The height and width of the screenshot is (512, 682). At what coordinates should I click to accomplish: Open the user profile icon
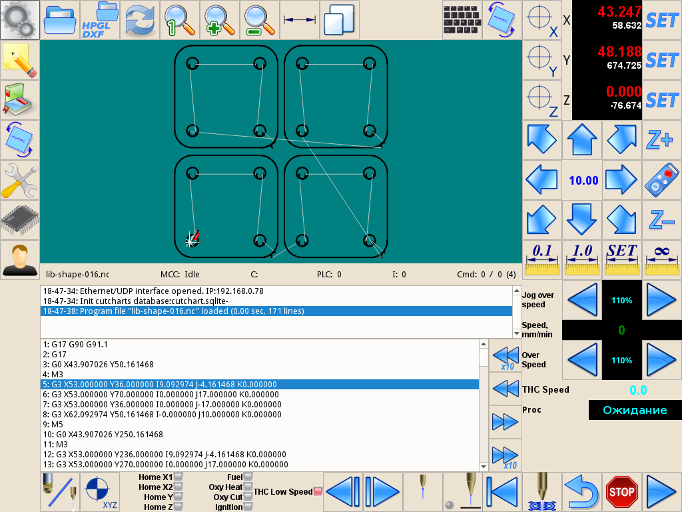pyautogui.click(x=20, y=260)
